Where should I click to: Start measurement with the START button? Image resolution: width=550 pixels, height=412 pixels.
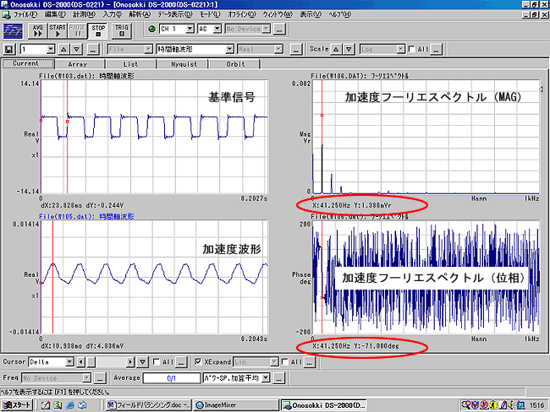point(58,30)
